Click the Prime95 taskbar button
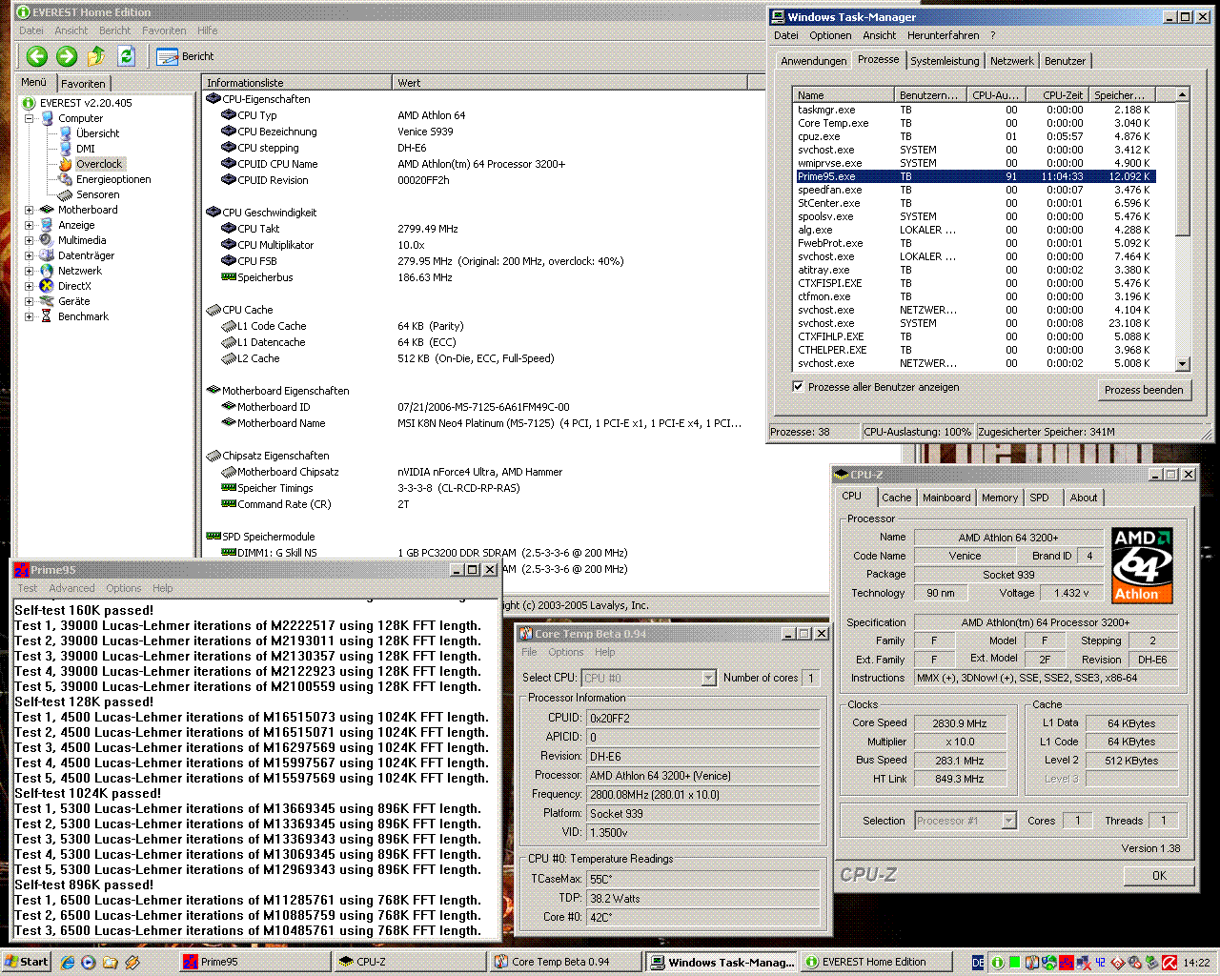This screenshot has height=976, width=1220. point(255,962)
